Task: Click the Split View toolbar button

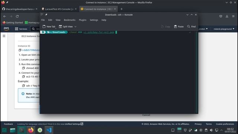Action: [66, 26]
